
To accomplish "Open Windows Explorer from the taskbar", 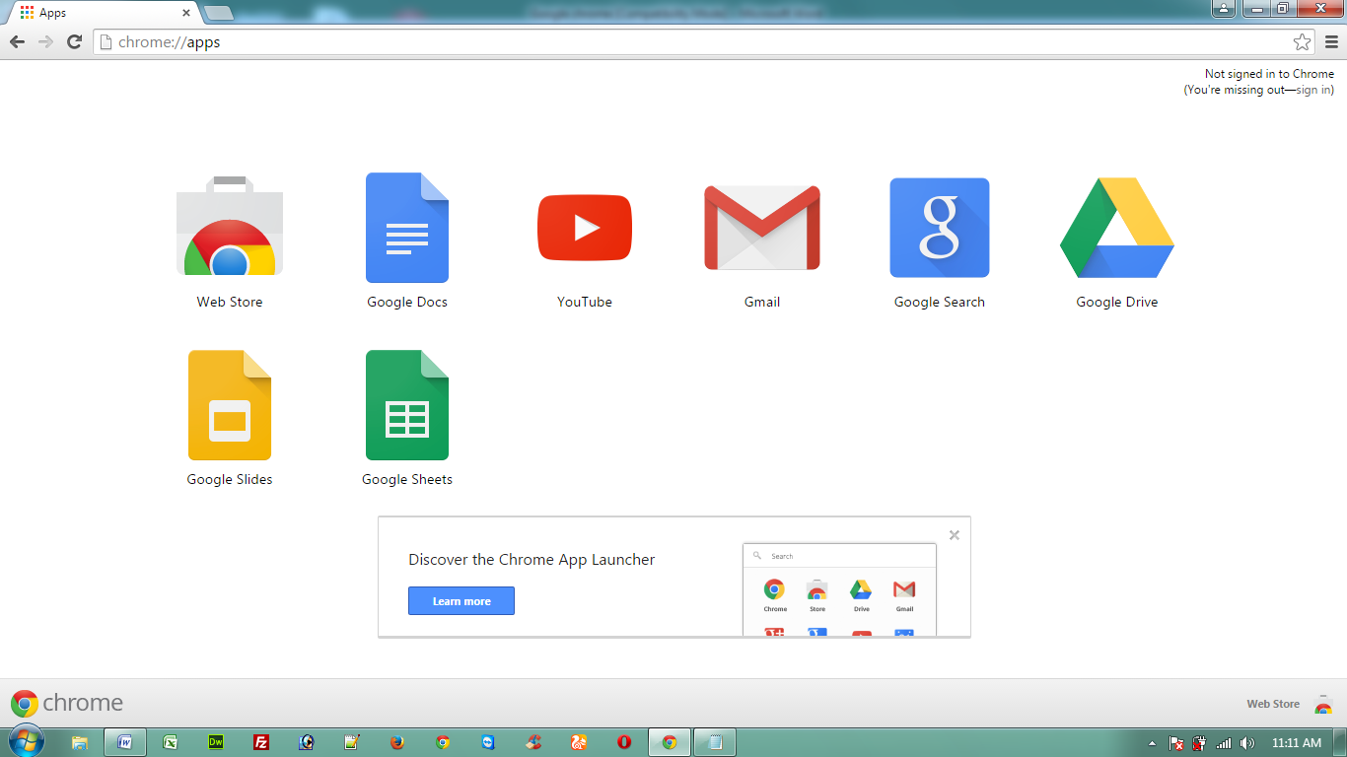I will click(x=80, y=742).
